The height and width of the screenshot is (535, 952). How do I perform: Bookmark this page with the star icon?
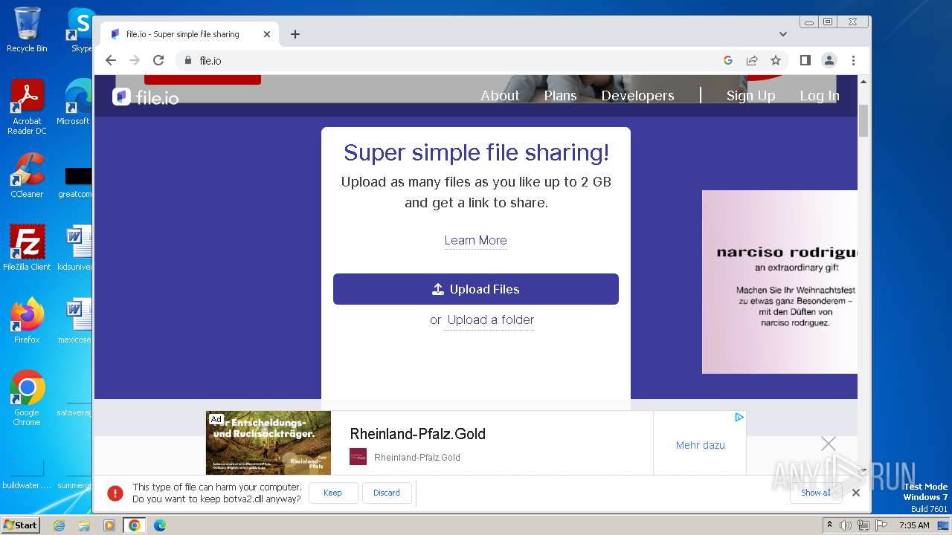click(x=776, y=60)
